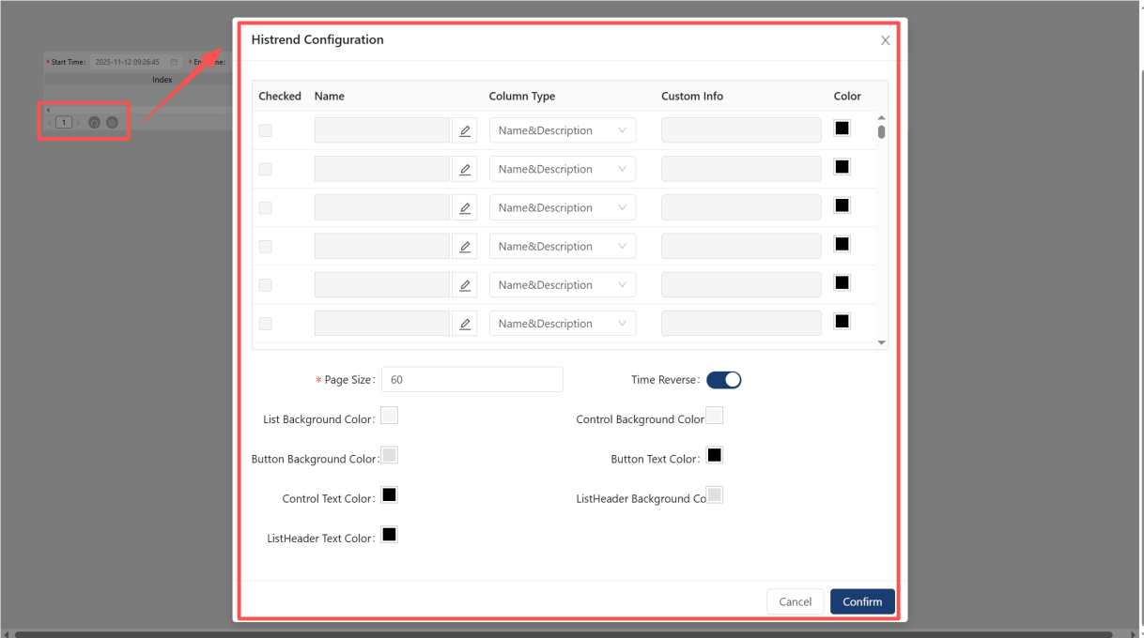This screenshot has width=1144, height=638.
Task: Click the Page Size input field
Action: [x=472, y=380]
